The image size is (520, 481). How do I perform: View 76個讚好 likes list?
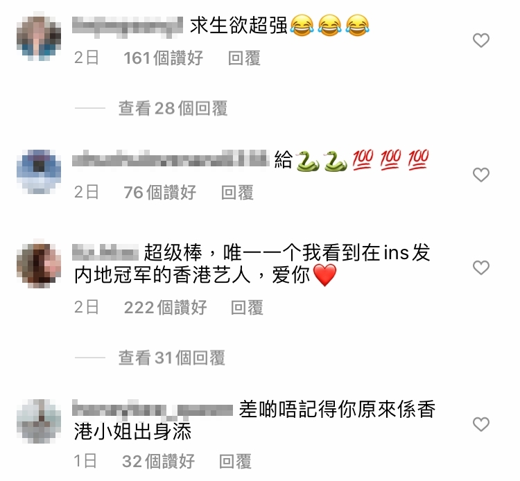pyautogui.click(x=160, y=192)
